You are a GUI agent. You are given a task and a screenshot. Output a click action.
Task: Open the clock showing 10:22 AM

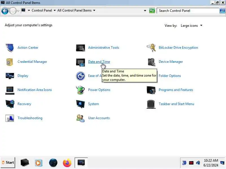[x=211, y=163]
